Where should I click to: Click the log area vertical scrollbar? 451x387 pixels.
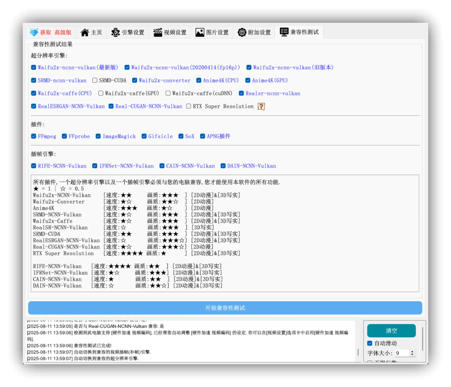(358, 352)
